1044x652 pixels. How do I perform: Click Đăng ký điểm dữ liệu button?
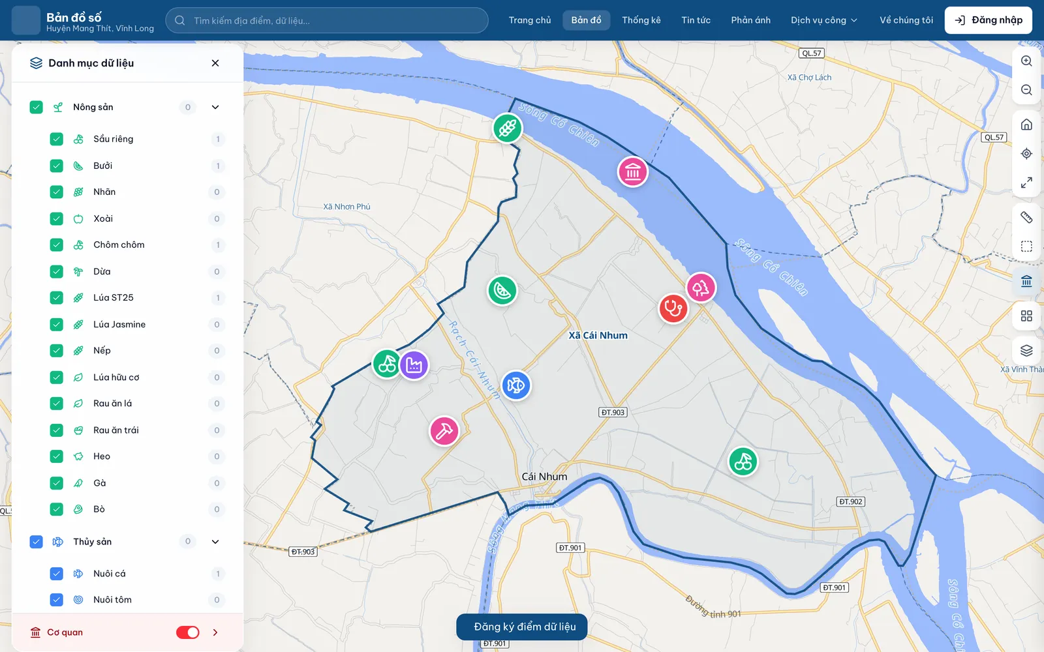(522, 627)
